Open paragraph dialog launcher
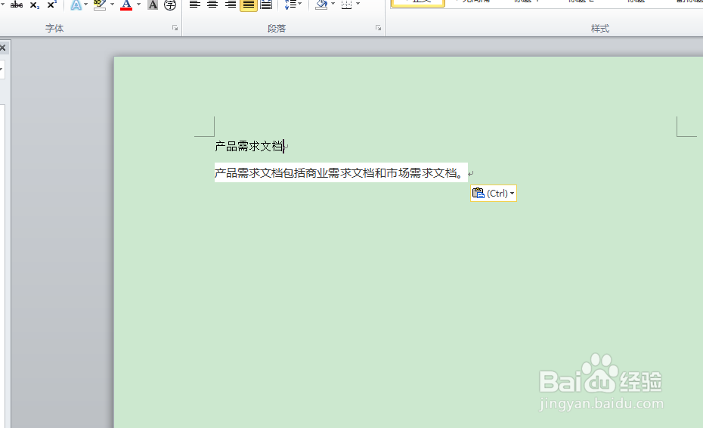The height and width of the screenshot is (428, 703). click(379, 28)
